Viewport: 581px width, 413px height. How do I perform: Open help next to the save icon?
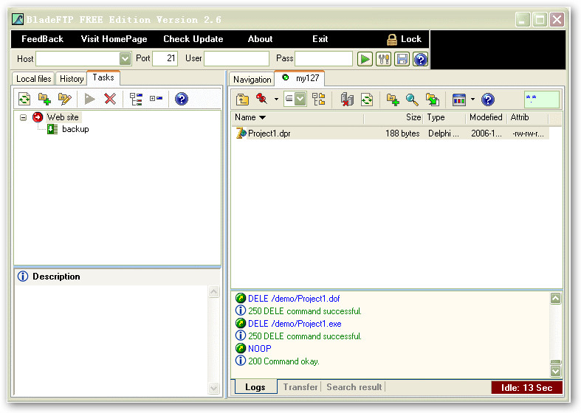click(420, 59)
